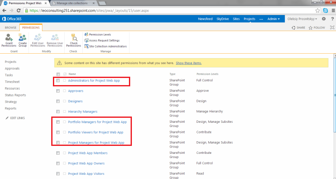Screen dimensions: 336x179
Task: Click the browser address bar URL
Action: coord(89,10)
